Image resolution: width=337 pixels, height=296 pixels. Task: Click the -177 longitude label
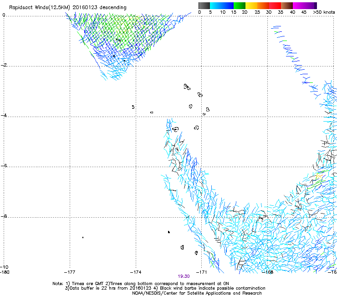click(x=70, y=272)
